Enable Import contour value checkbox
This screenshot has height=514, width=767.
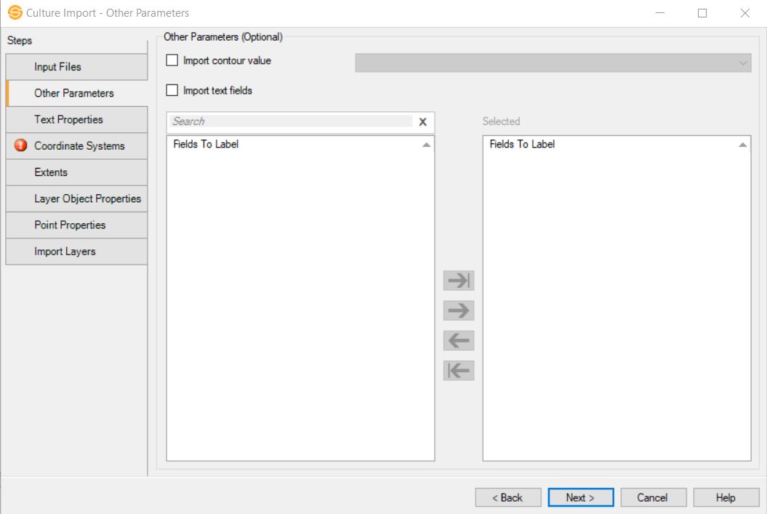tap(172, 61)
